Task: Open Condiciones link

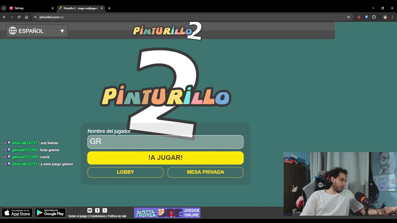Action: [97, 216]
